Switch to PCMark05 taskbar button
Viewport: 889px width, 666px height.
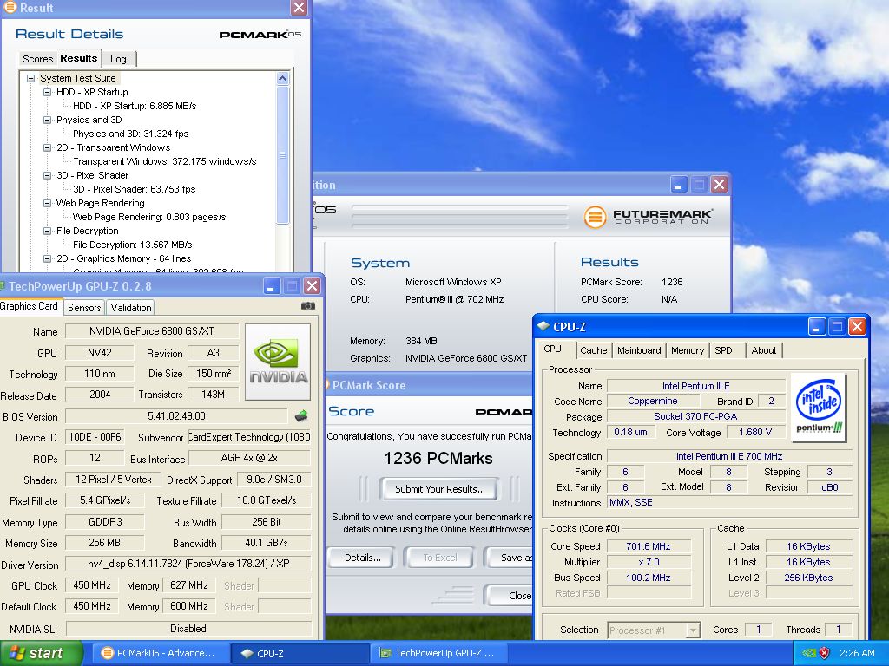click(159, 653)
